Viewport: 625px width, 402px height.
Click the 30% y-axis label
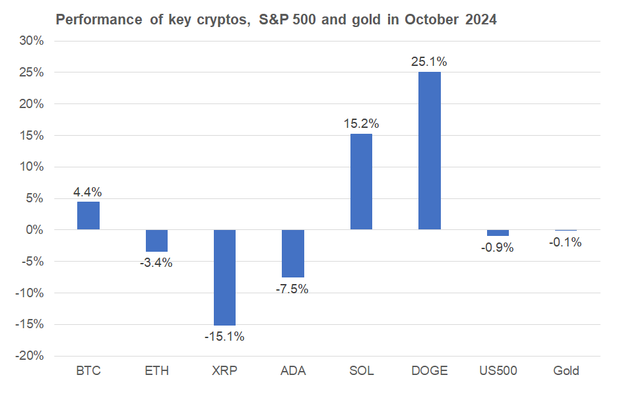(32, 41)
